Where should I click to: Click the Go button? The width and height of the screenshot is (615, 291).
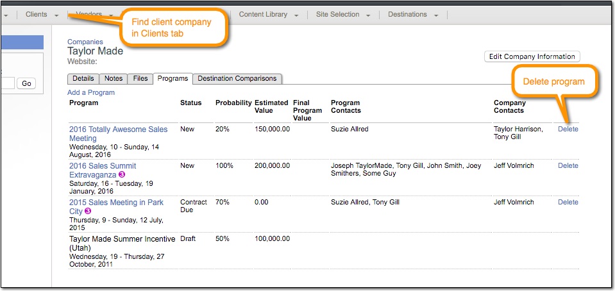point(26,83)
